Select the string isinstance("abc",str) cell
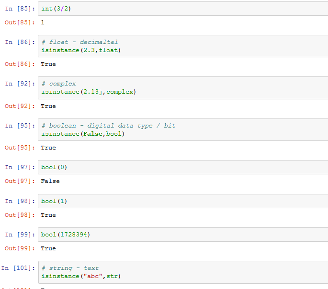Image resolution: width=328 pixels, height=289 pixels. point(183,272)
